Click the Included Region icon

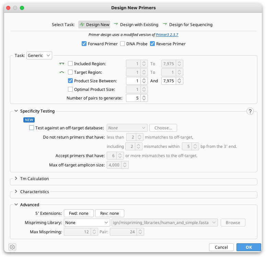[x=62, y=64]
